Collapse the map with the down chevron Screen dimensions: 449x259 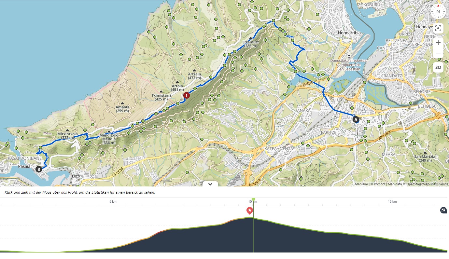[210, 184]
